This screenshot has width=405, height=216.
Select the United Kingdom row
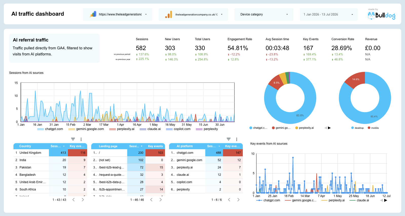pos(50,153)
